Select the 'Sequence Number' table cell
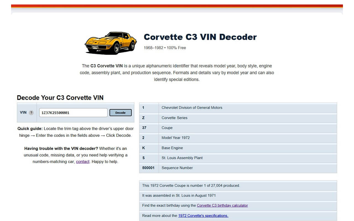Image resolution: width=354 pixels, height=221 pixels. (248, 168)
